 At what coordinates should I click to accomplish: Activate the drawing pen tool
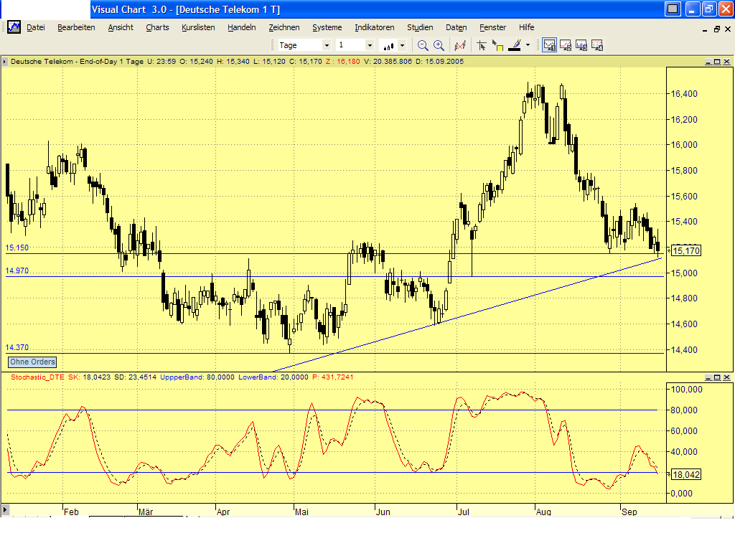(x=515, y=44)
